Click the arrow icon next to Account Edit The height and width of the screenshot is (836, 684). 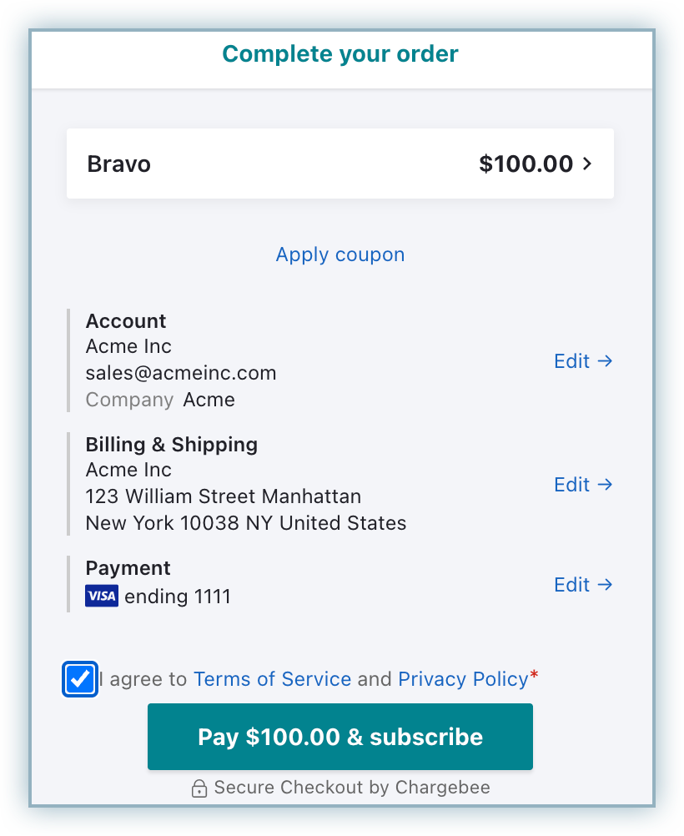(606, 361)
